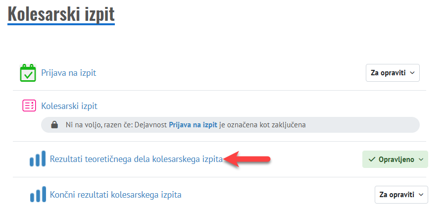Open Končni rezultati kolesarskega izpita
The image size is (445, 215).
pyautogui.click(x=115, y=195)
